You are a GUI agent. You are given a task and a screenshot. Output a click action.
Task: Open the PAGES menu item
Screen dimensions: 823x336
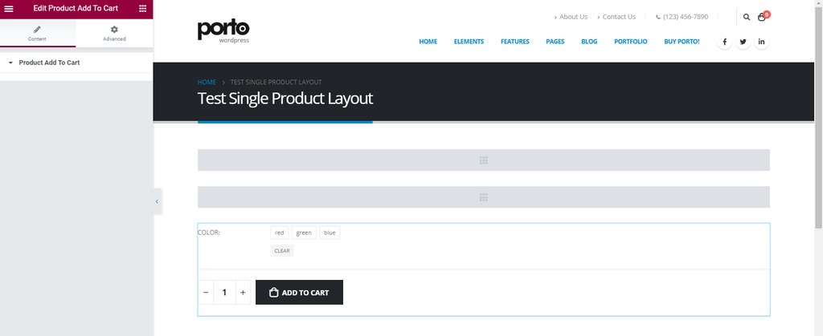[555, 42]
